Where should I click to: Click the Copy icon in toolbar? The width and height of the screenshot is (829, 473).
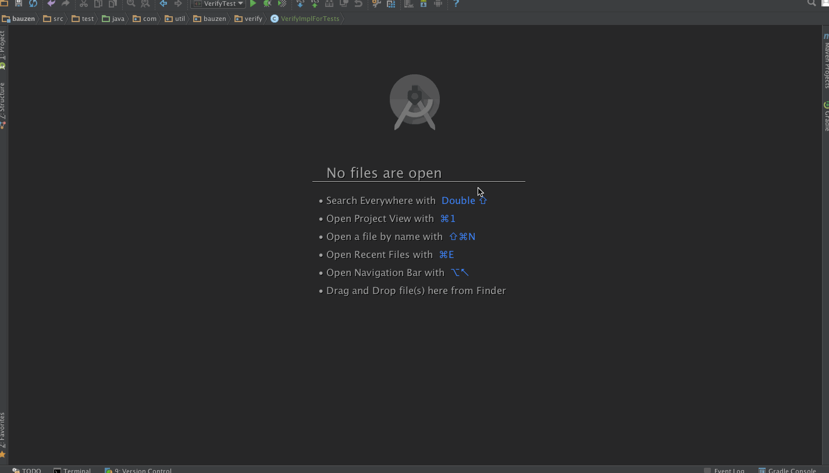pos(98,3)
